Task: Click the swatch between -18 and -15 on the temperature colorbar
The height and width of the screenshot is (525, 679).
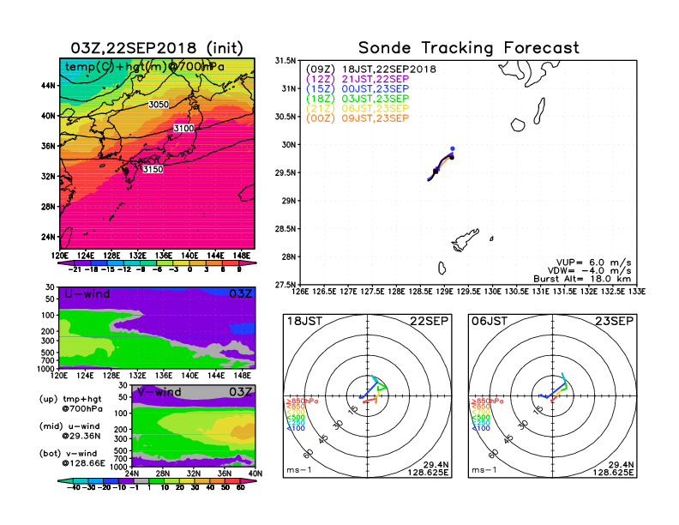Action: (99, 262)
